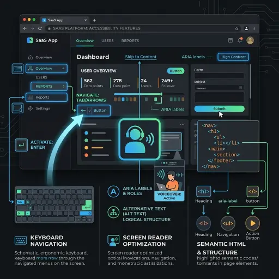Click the Action Button play icon
Image resolution: width=279 pixels, height=279 pixels.
coord(252,223)
